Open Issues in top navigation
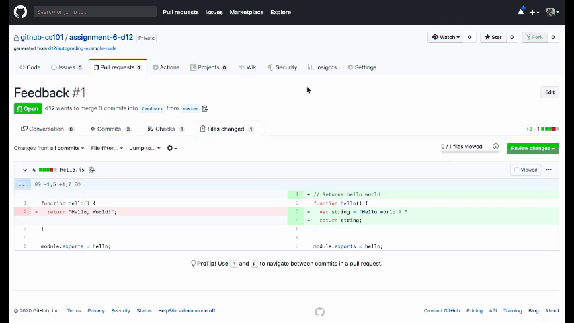 tap(214, 12)
